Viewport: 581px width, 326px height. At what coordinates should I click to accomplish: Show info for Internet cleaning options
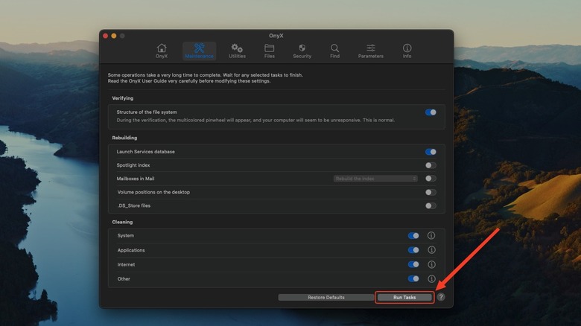(x=431, y=264)
